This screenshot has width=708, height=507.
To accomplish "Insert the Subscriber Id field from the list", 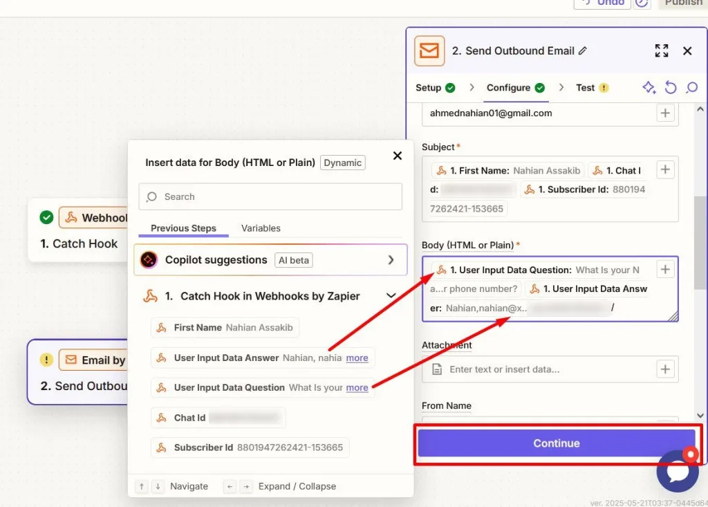I will 250,448.
